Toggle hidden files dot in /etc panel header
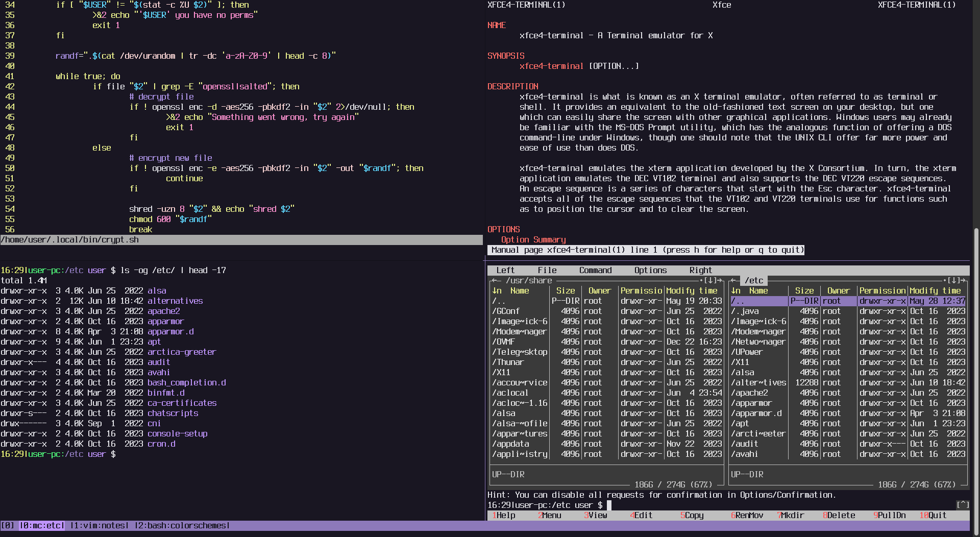Screen dimensions: 980x537 [x=945, y=280]
